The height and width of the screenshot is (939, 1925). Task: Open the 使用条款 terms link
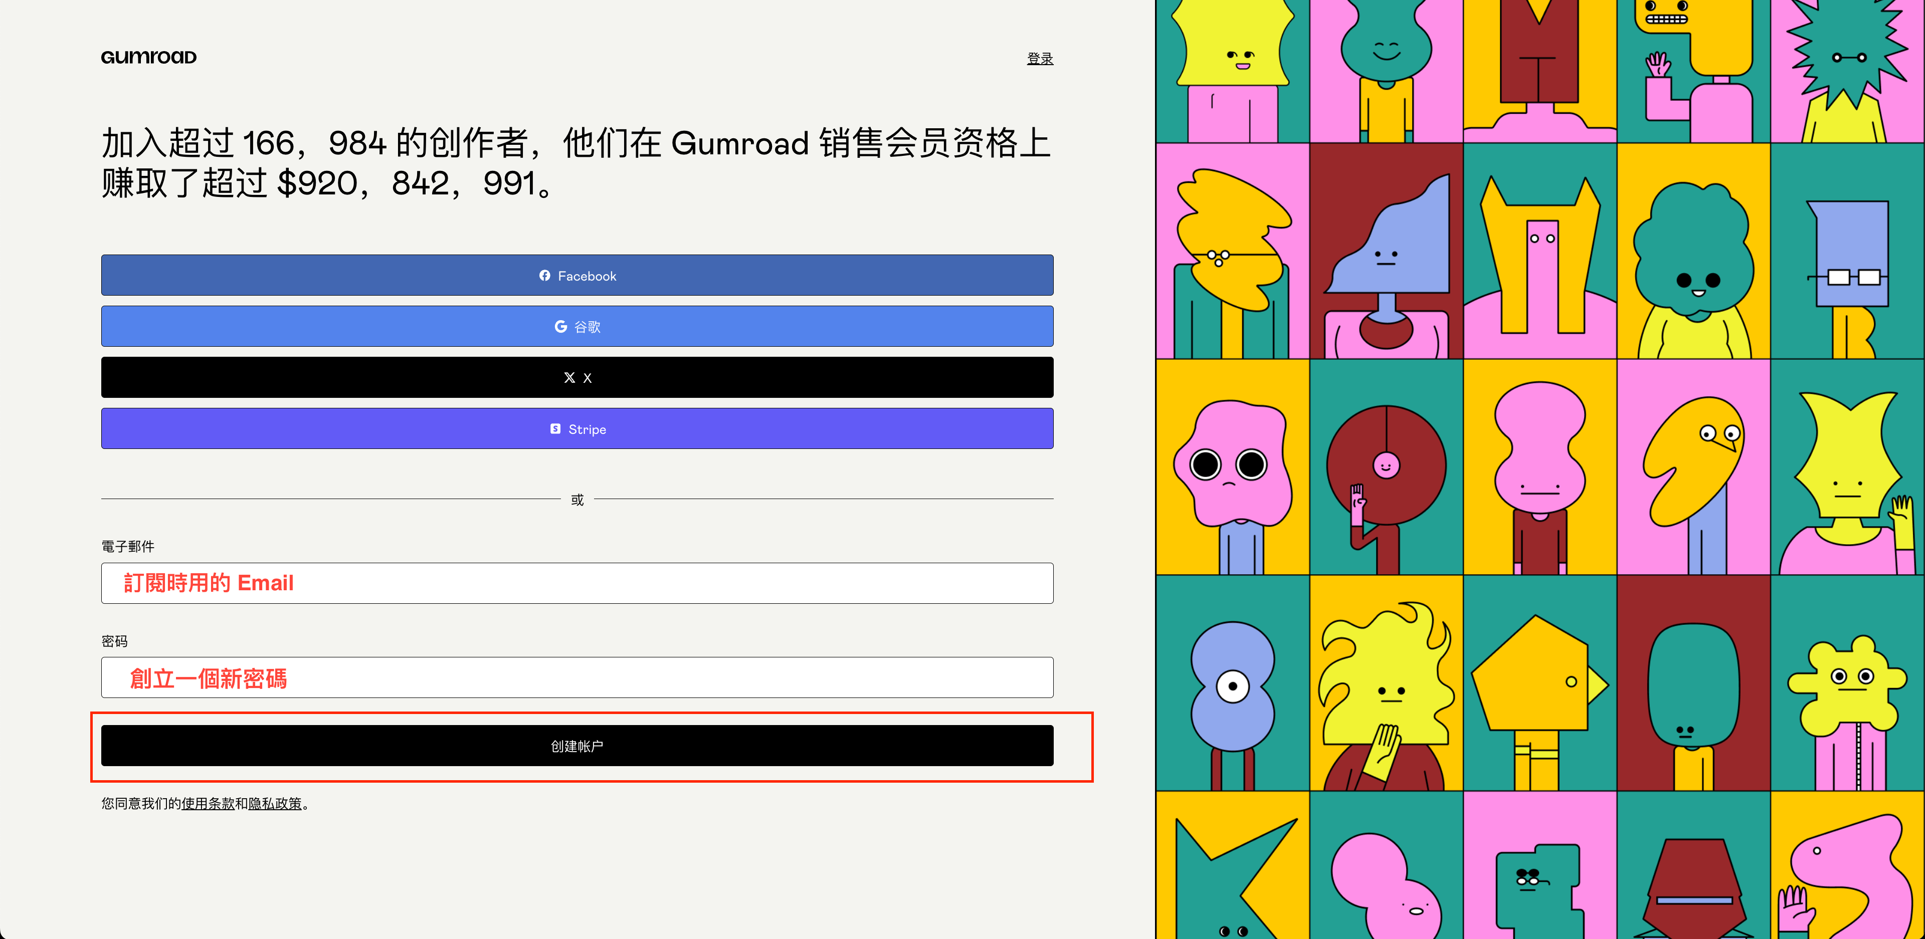tap(208, 804)
